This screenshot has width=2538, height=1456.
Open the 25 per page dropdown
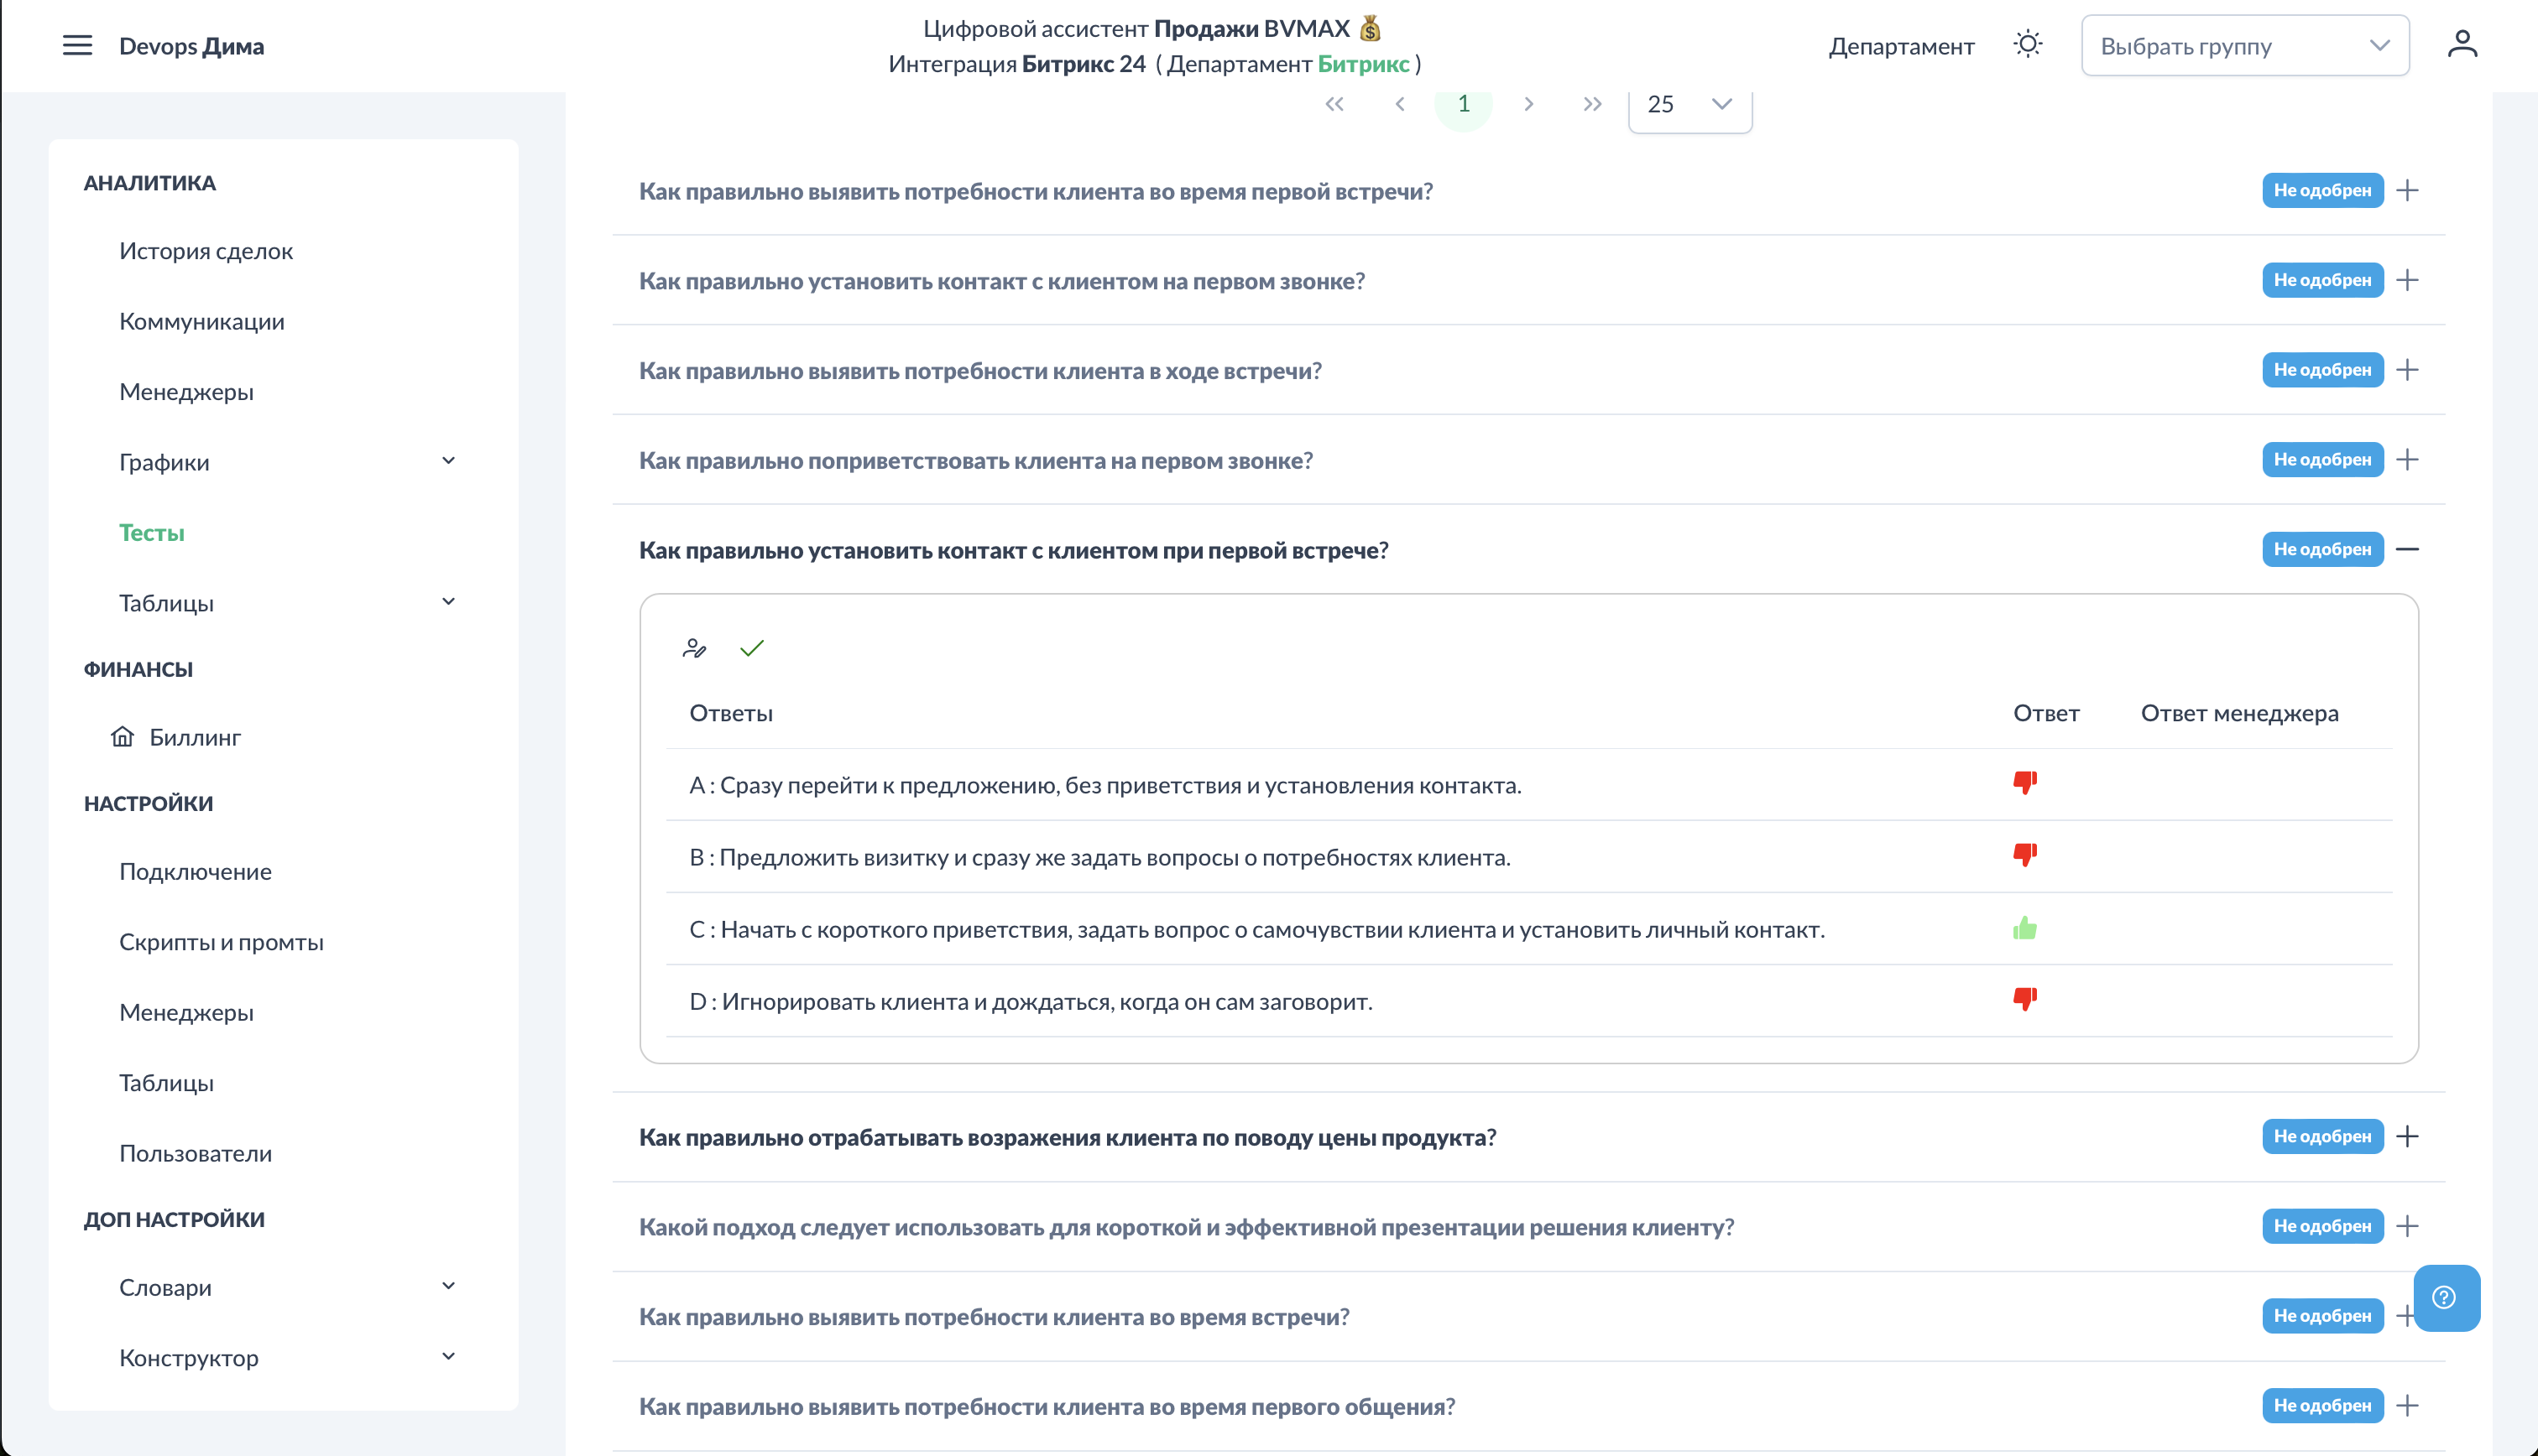coord(1689,104)
